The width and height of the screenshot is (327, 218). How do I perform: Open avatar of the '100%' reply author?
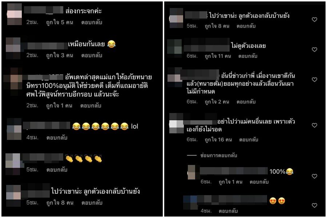click(191, 172)
